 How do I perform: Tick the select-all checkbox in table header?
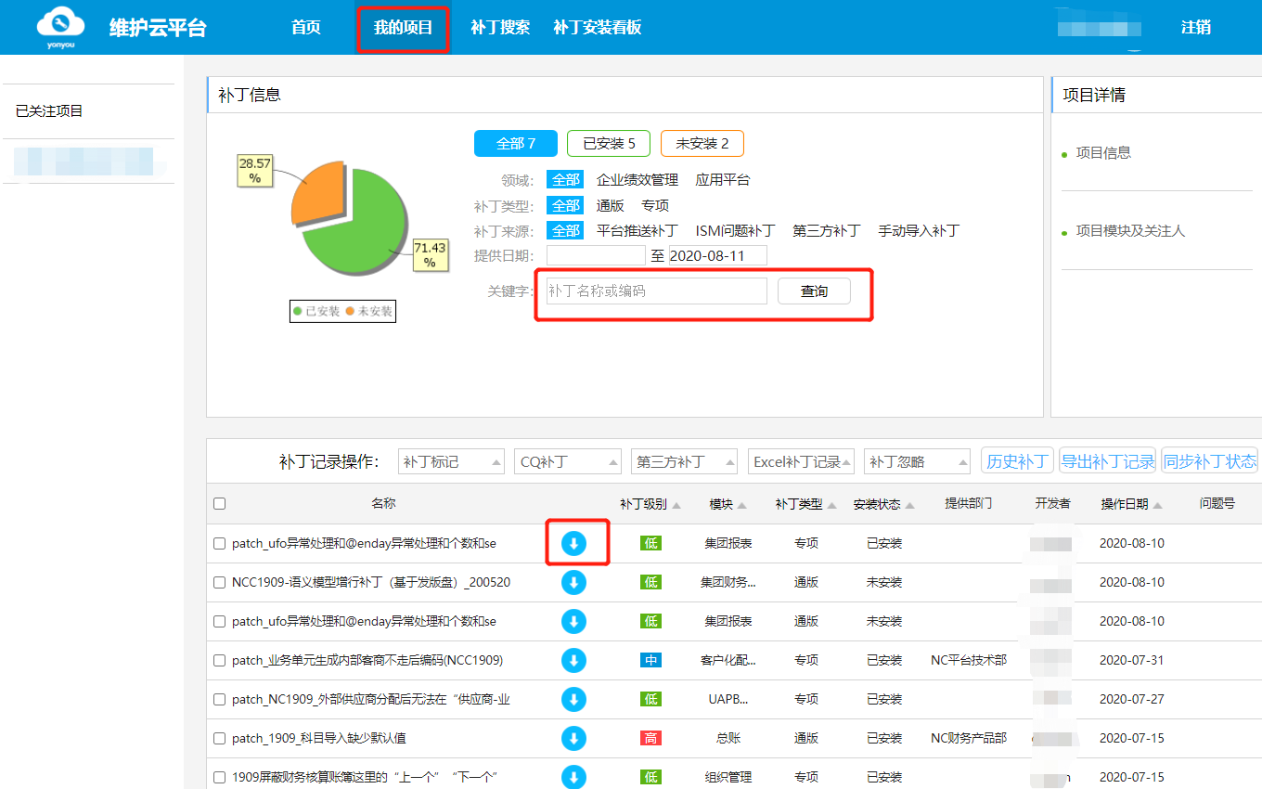(x=219, y=504)
